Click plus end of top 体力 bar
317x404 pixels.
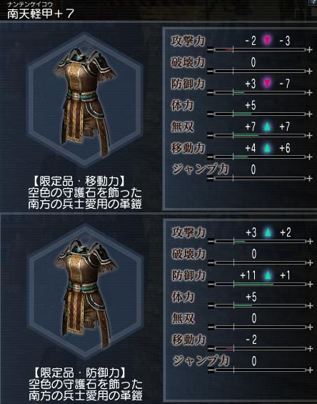point(310,114)
